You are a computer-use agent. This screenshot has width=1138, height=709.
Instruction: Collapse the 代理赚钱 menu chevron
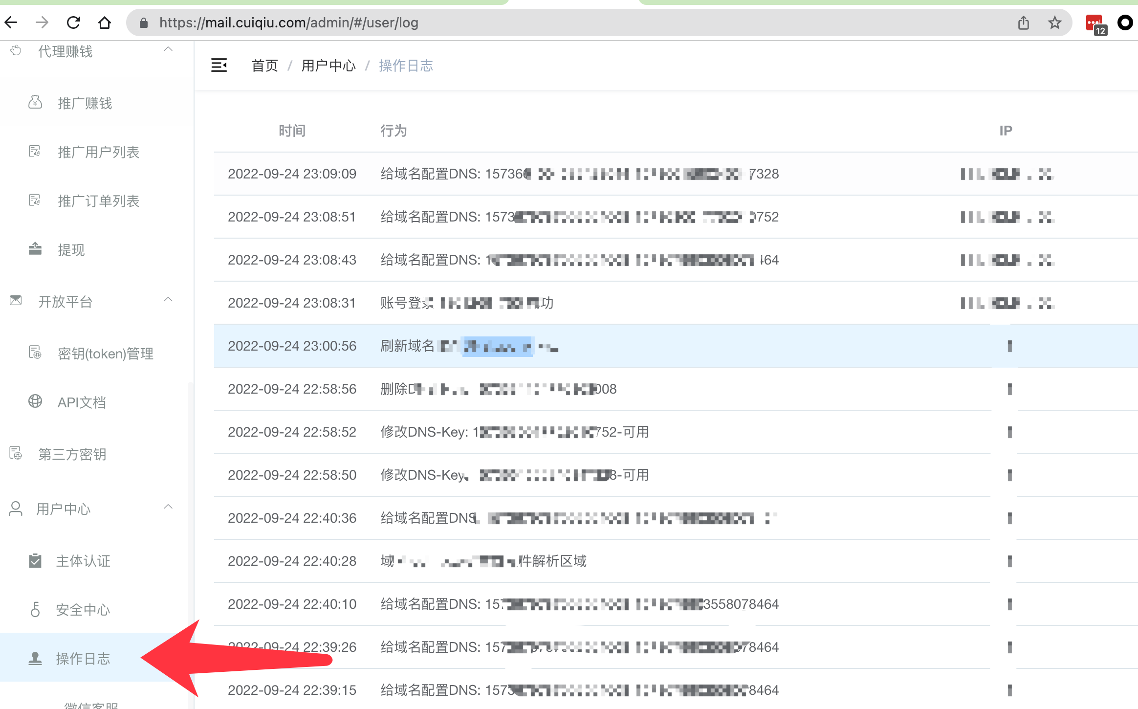click(168, 49)
